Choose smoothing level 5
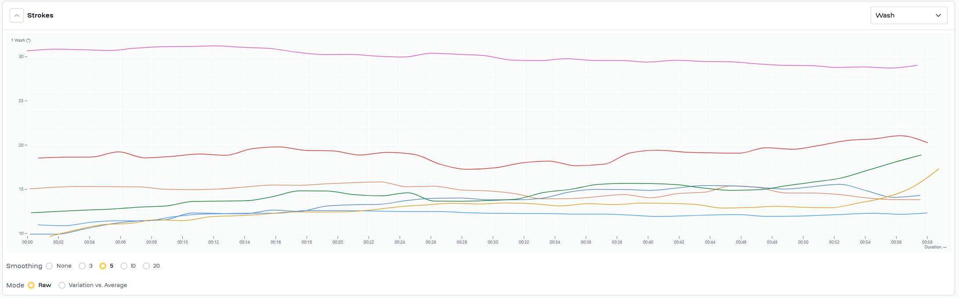Viewport: 959px width, 298px height. [103, 266]
